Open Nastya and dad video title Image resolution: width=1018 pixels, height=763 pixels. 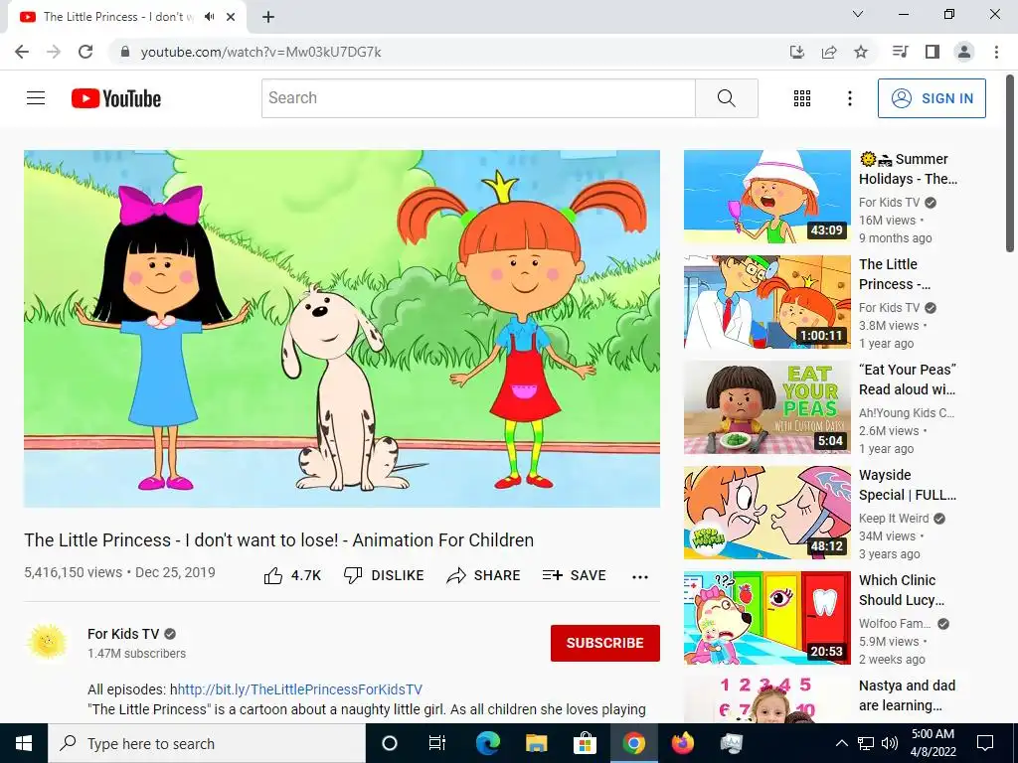pyautogui.click(x=907, y=695)
